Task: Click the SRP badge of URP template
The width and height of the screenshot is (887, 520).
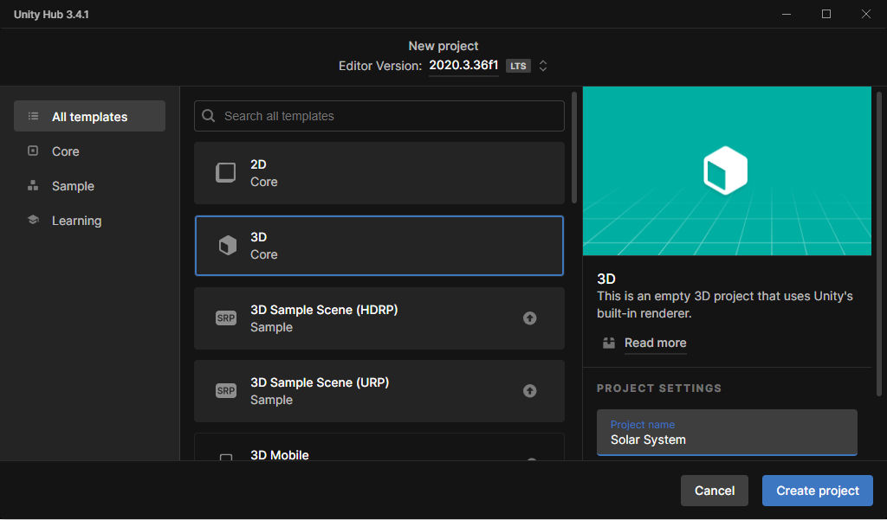Action: point(226,391)
